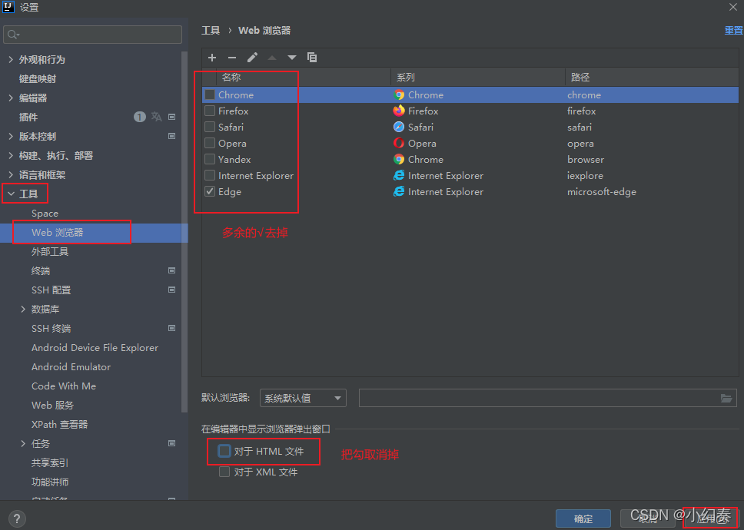Sort by 系列 column header
The width and height of the screenshot is (744, 530).
478,77
